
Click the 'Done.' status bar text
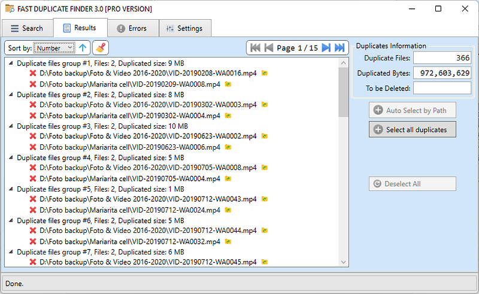(14, 284)
